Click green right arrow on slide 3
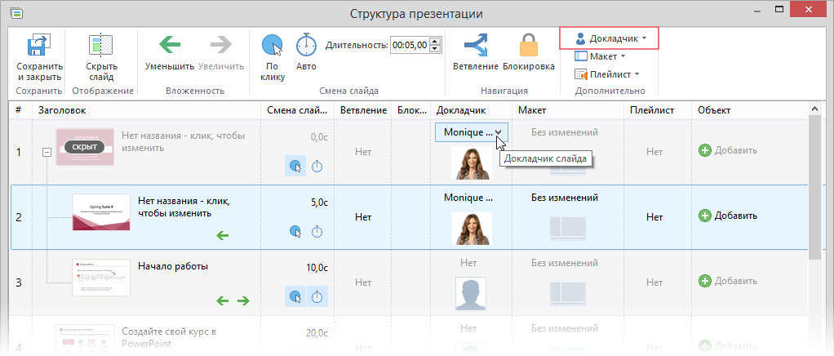 243,300
